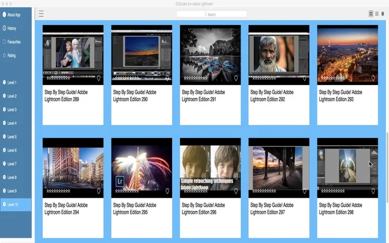Viewport: 389px width, 243px height.
Task: Select Level 1 in the sidebar
Action: 16,82
